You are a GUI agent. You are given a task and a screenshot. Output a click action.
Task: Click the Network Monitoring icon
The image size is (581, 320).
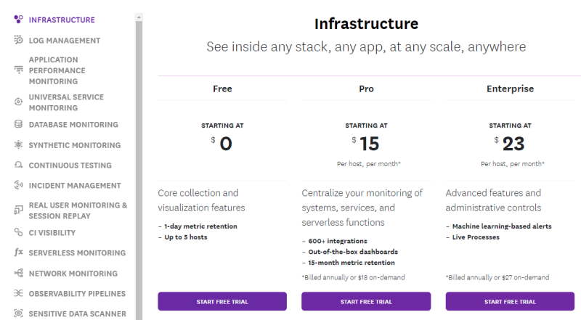[18, 274]
